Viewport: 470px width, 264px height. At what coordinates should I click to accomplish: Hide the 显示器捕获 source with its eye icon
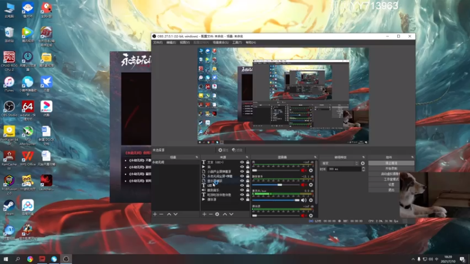(x=242, y=181)
